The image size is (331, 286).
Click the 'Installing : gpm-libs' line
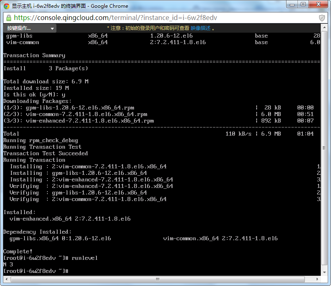[78, 173]
